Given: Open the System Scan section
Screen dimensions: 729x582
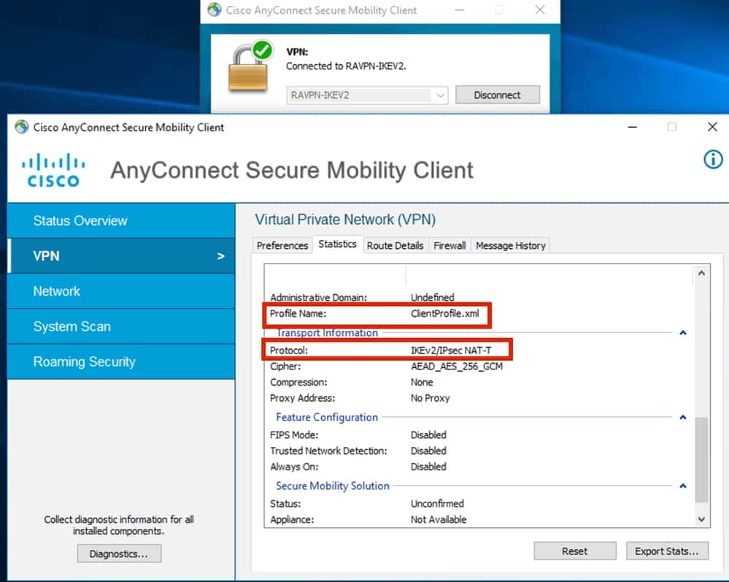Looking at the screenshot, I should [x=121, y=326].
